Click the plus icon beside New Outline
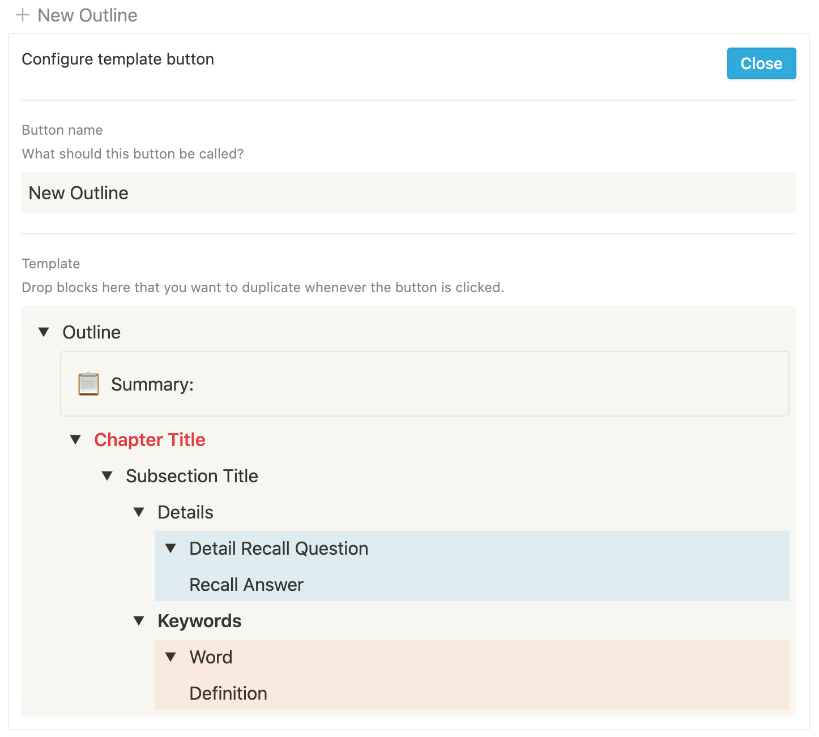 point(23,15)
